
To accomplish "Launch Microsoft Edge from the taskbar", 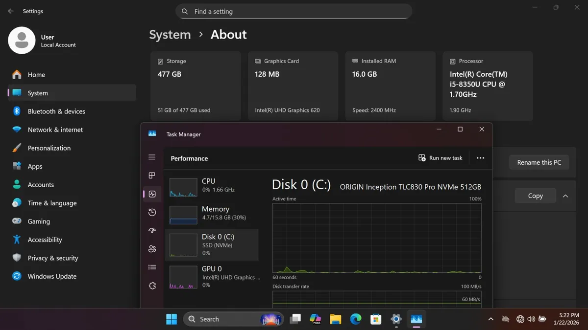I will click(356, 319).
